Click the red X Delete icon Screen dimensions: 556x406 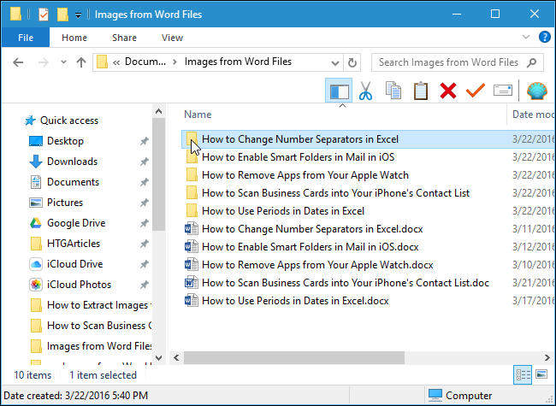click(x=447, y=91)
